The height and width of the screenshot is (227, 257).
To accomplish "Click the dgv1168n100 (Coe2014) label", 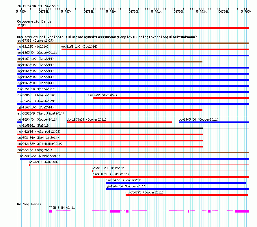I will (x=79, y=47).
